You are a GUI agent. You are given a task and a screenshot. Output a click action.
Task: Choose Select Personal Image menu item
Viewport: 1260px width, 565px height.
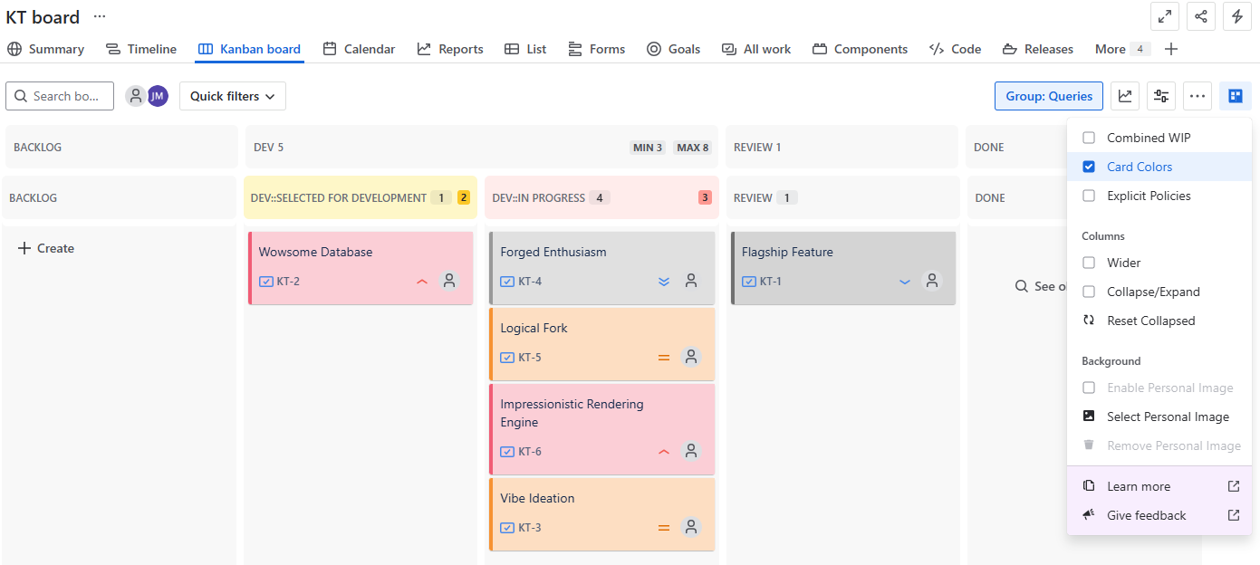click(1167, 417)
